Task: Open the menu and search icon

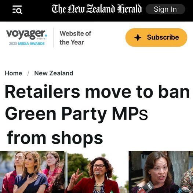Action: pos(17,10)
